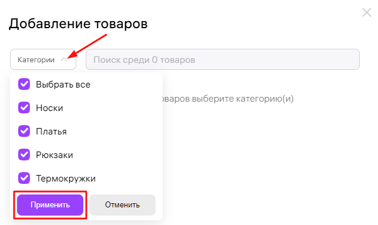Image resolution: width=378 pixels, height=225 pixels.
Task: Pick the Термокружки category label
Action: point(66,179)
